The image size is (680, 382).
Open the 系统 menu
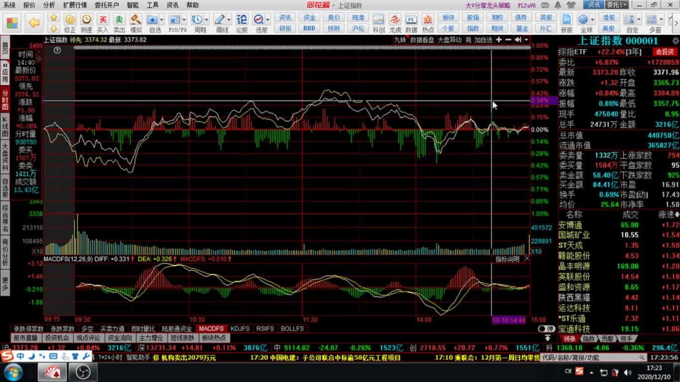(9, 5)
